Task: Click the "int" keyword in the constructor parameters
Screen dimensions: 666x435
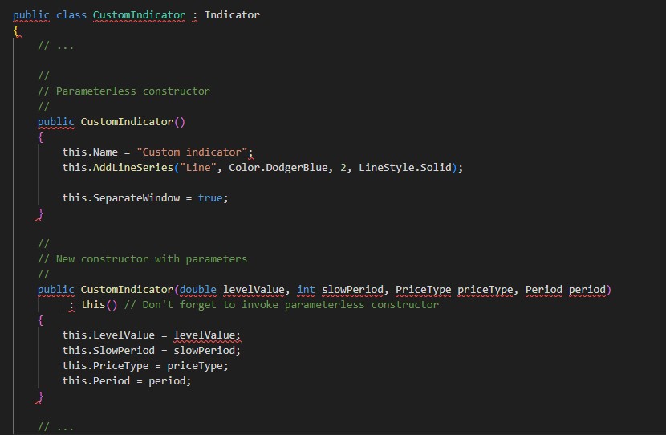Action: [306, 289]
